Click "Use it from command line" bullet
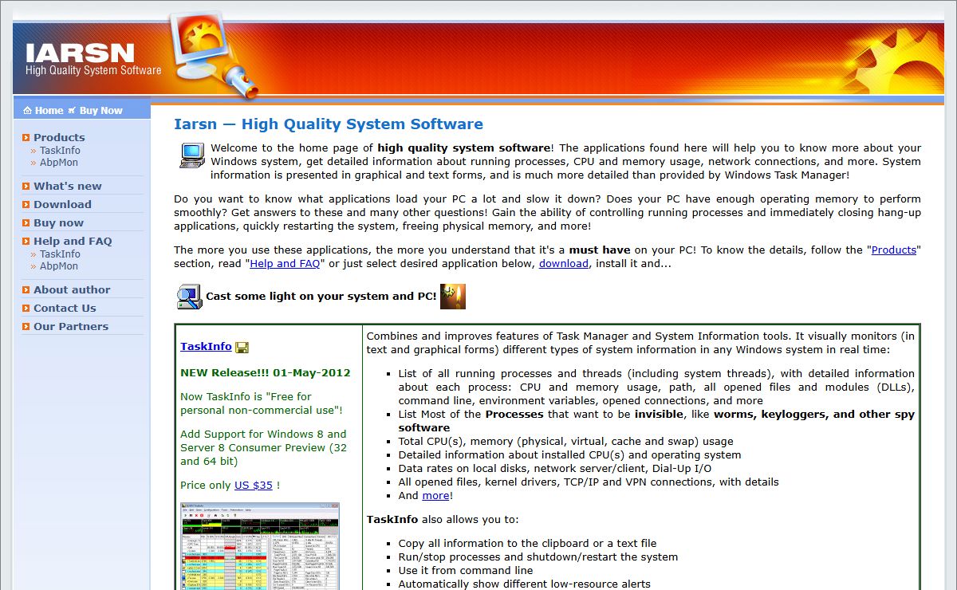 coord(466,570)
